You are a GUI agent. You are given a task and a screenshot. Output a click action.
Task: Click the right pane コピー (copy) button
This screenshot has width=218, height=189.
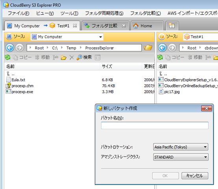pos(175,57)
